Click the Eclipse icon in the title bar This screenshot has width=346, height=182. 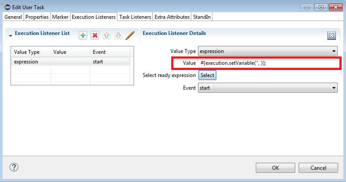pos(7,7)
